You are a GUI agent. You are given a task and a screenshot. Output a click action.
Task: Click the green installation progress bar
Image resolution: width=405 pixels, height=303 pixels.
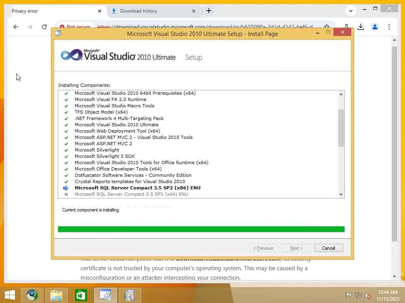(201, 229)
